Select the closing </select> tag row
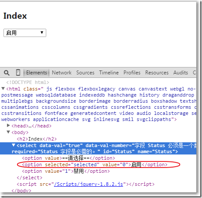This screenshot has height=198, width=202. click(30, 178)
